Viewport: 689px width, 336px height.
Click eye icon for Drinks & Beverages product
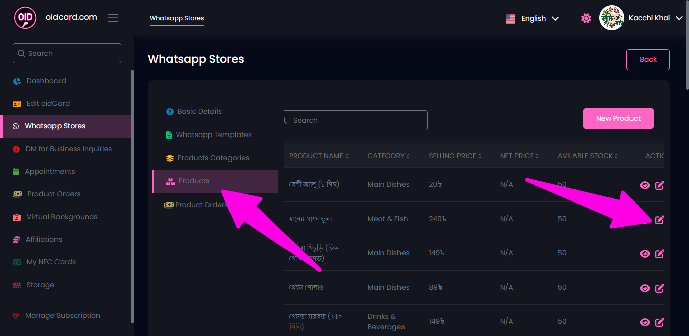[x=644, y=322]
